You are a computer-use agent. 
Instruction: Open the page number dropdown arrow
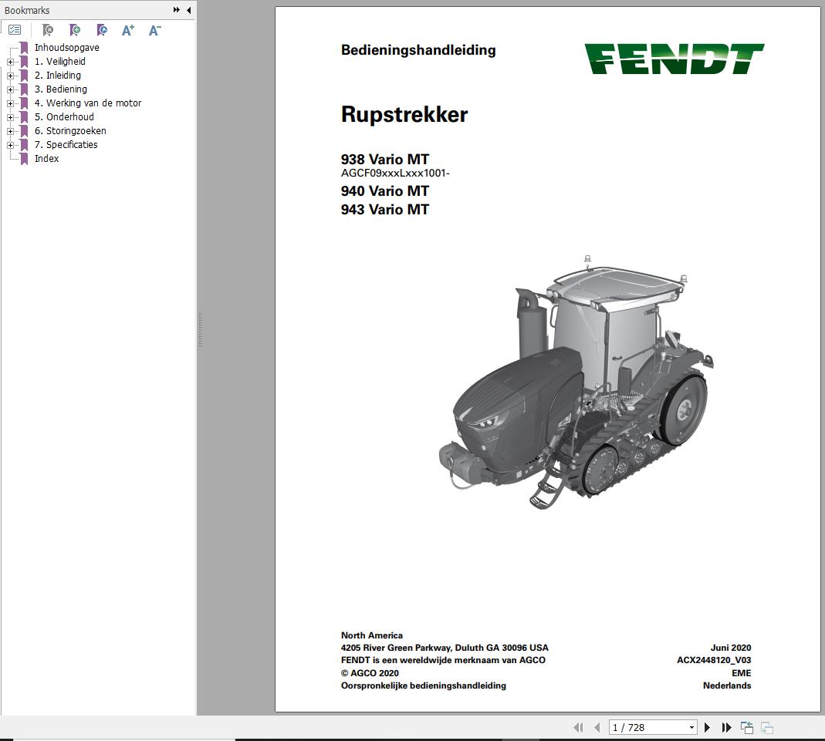click(692, 727)
